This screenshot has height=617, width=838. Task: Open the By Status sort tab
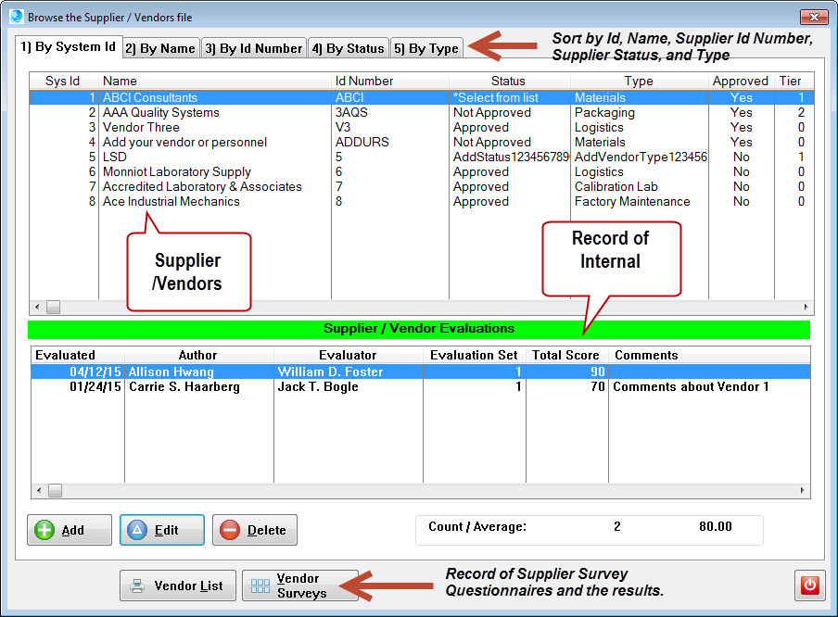tap(348, 48)
